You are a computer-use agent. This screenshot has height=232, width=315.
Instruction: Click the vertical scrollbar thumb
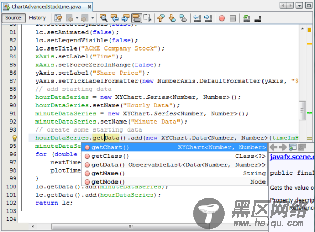(302, 110)
